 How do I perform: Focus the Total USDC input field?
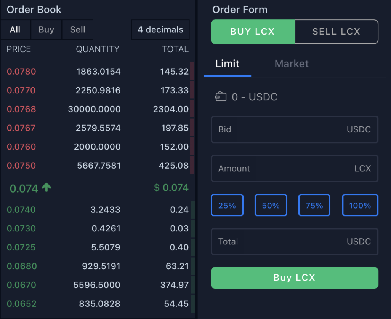point(295,242)
